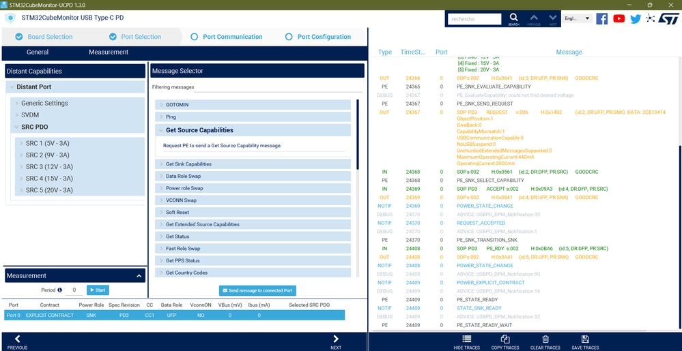Select the Port 0 EXPLICIT CONTRACT row
This screenshot has height=351, width=682.
(x=175, y=316)
